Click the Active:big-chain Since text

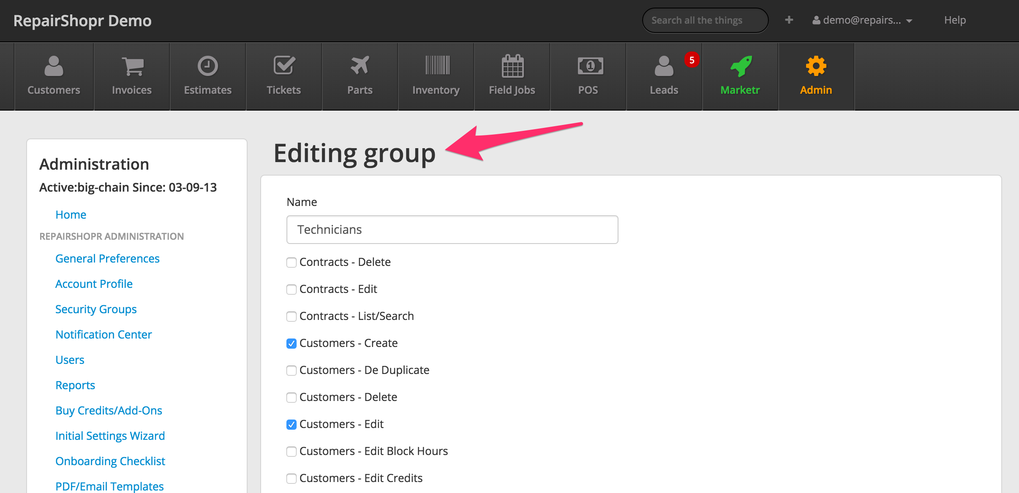click(128, 187)
